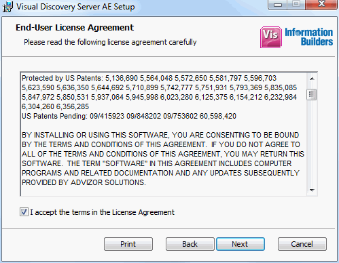The height and width of the screenshot is (263, 339).
Task: Cancel the Visual Discovery Server setup
Action: click(302, 244)
